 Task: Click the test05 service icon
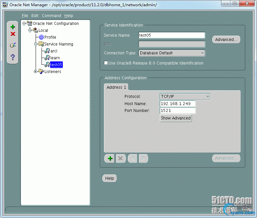click(x=47, y=64)
